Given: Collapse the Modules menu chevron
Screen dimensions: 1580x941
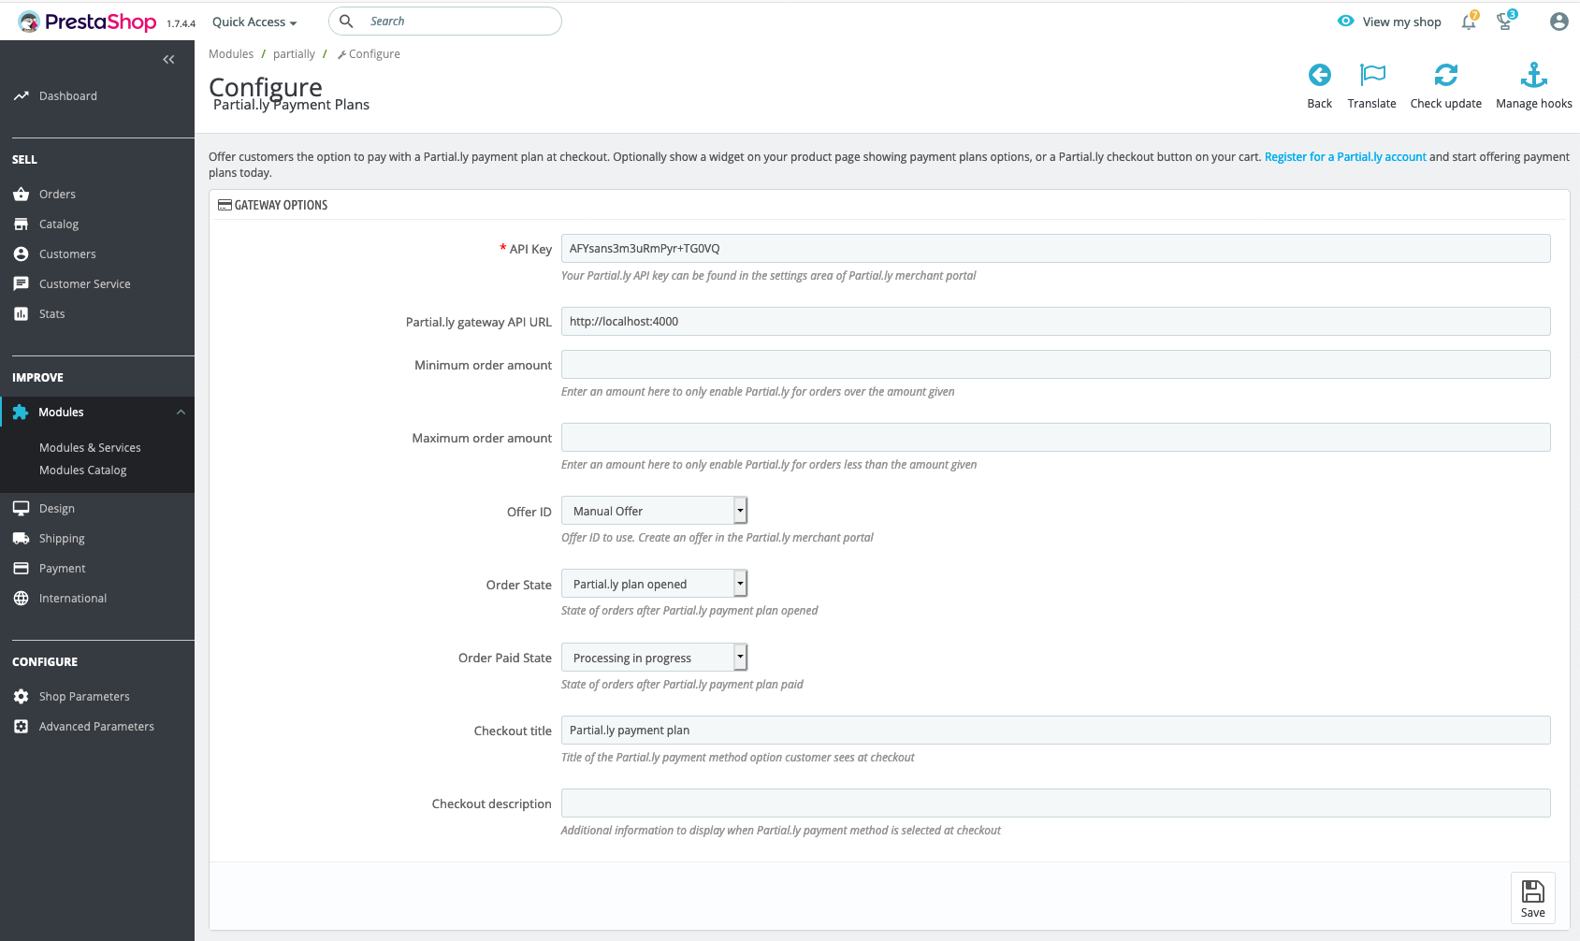Looking at the screenshot, I should [x=181, y=413].
